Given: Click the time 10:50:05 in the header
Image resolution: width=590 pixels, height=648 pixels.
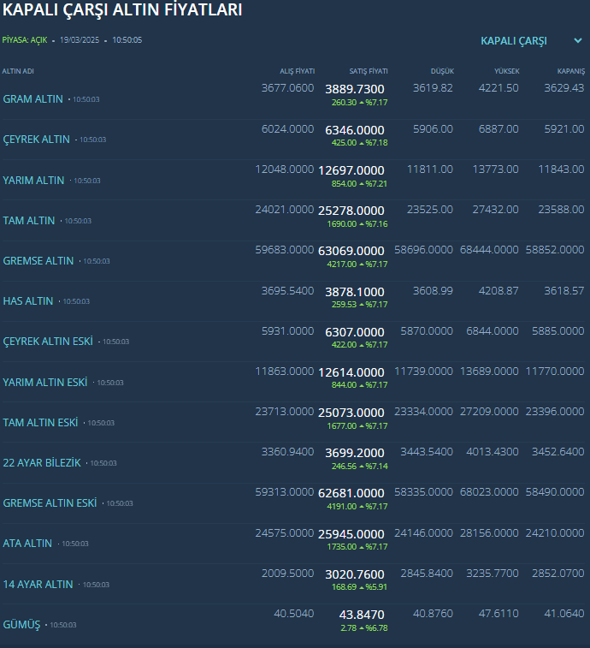Looking at the screenshot, I should point(127,40).
